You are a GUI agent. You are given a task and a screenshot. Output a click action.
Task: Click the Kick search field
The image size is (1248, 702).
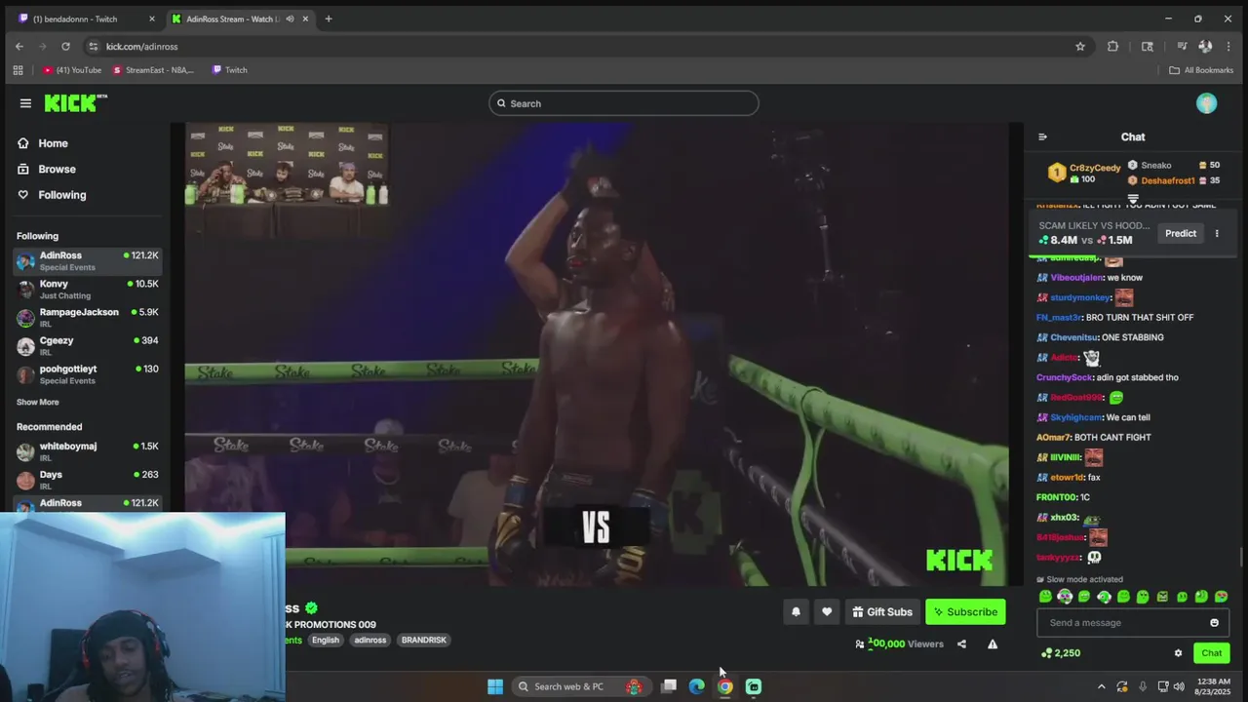pos(624,103)
